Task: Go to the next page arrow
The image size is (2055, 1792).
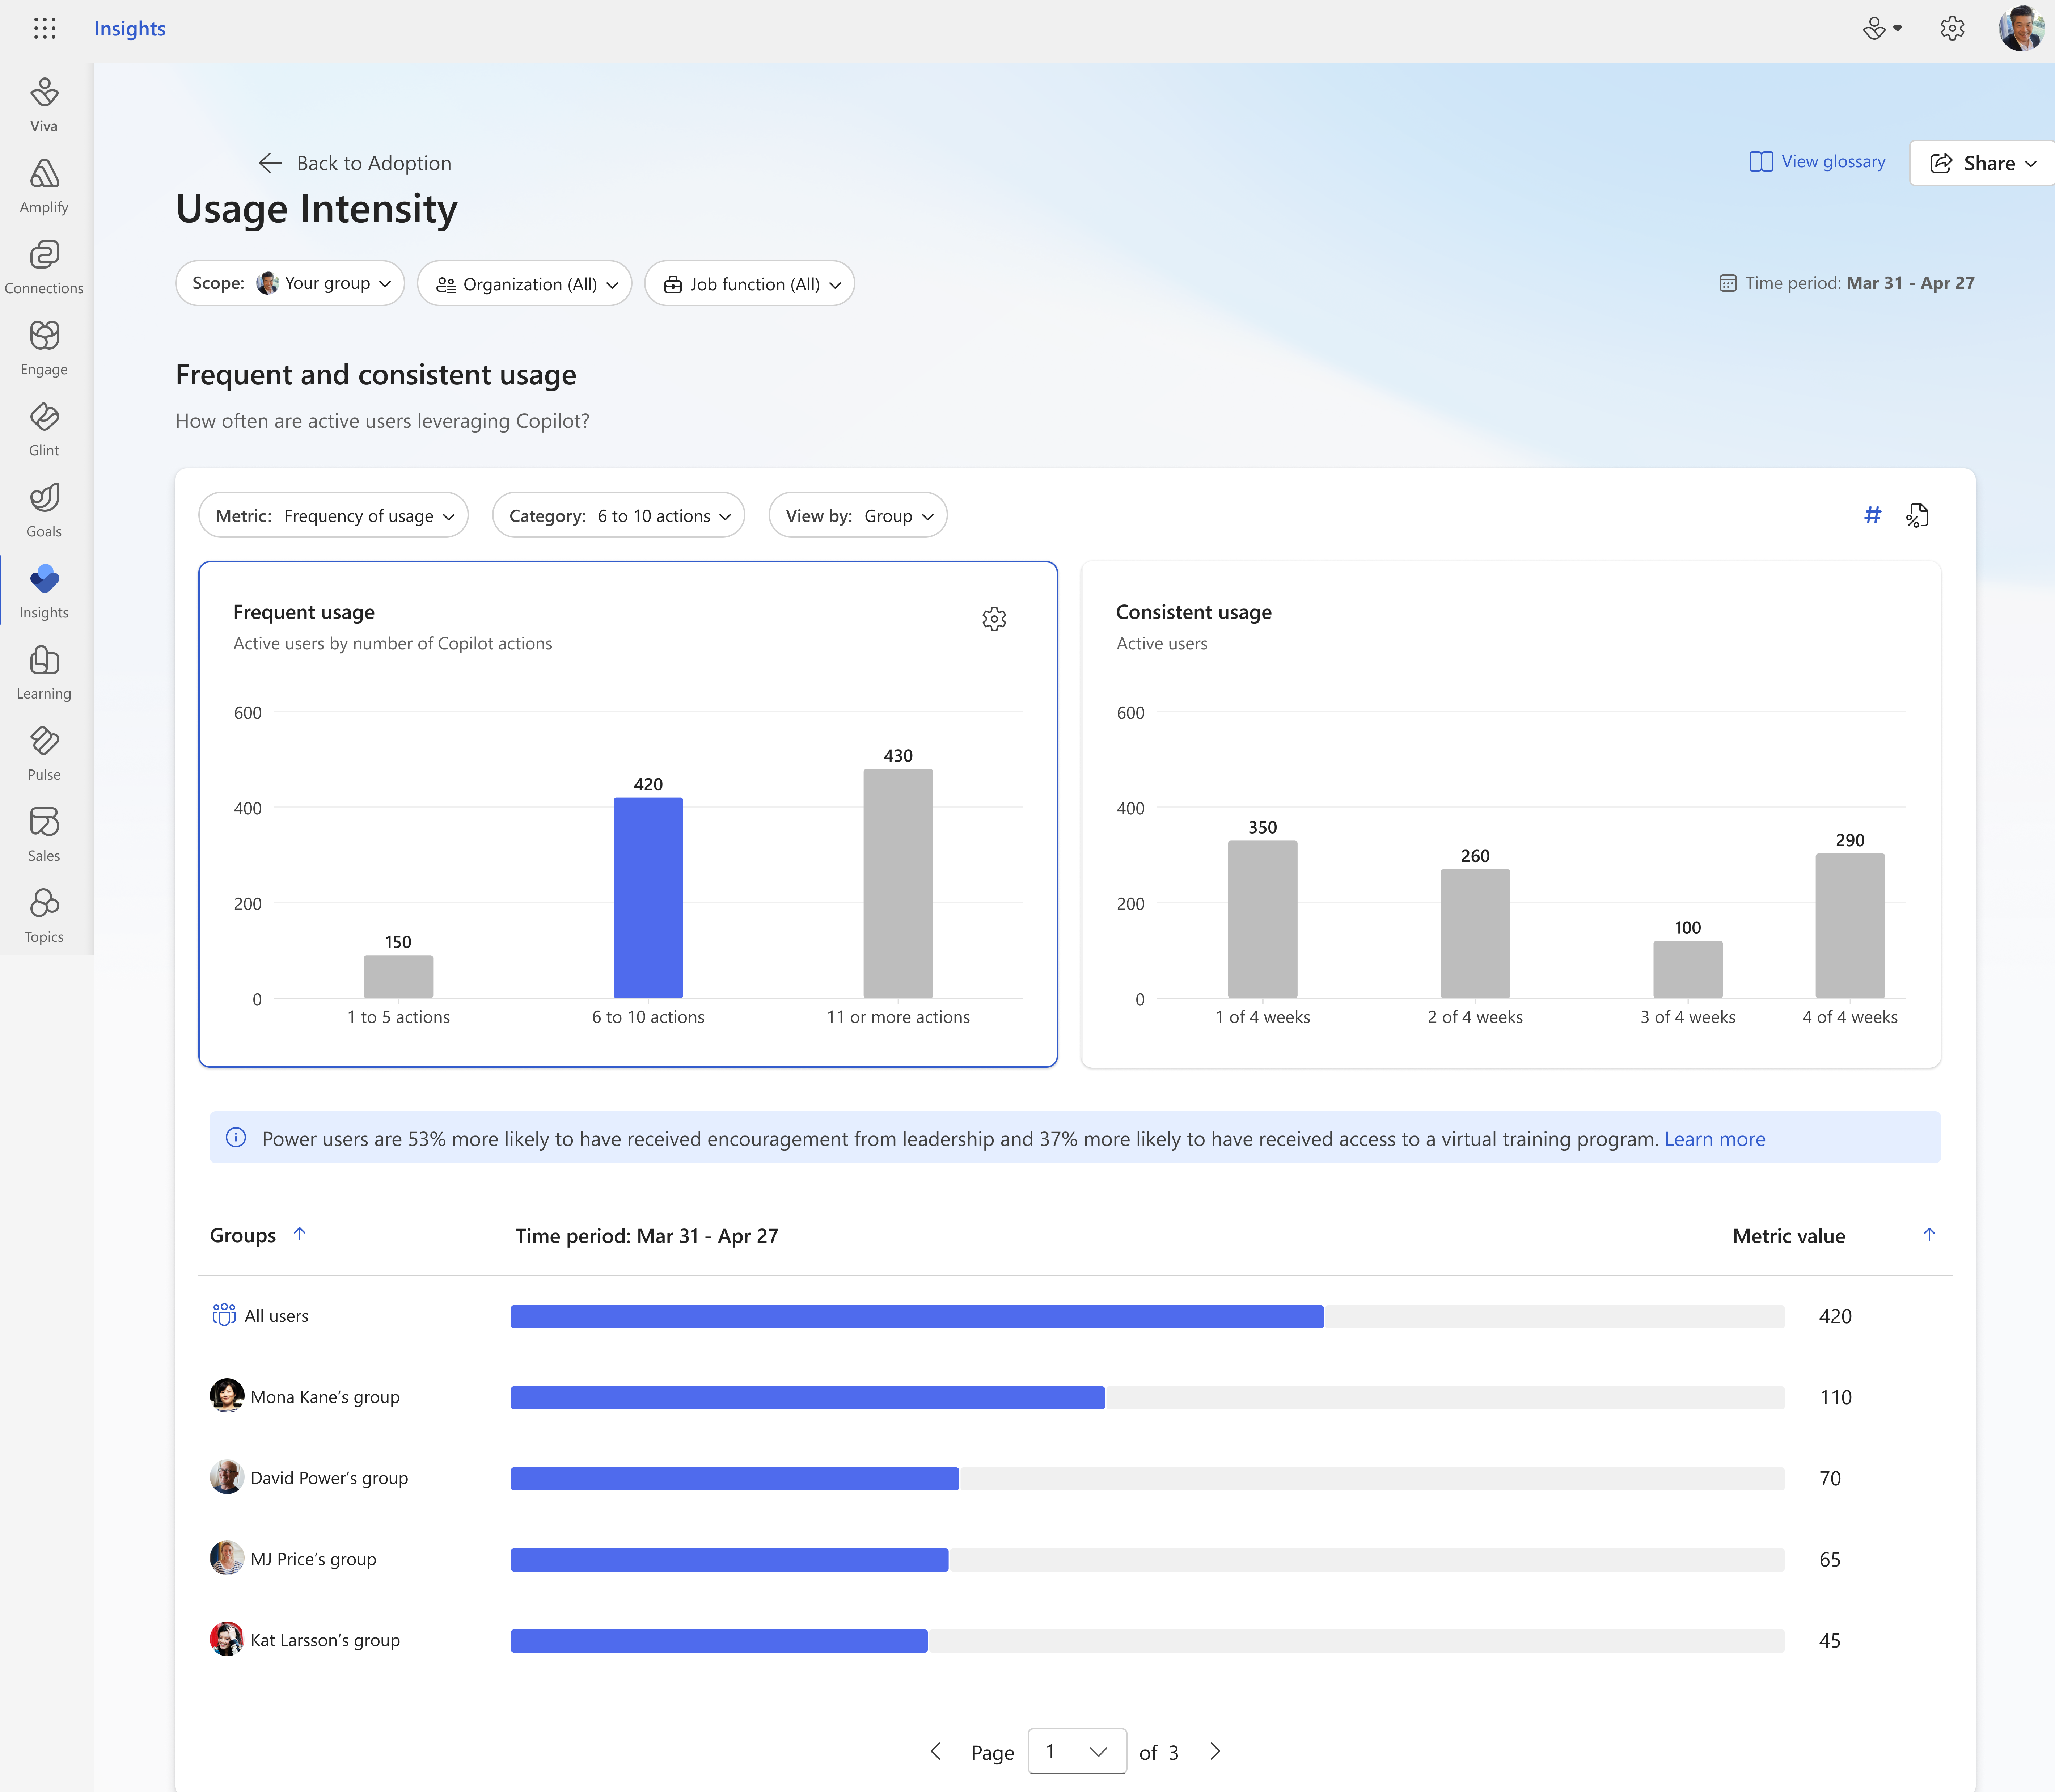Action: tap(1215, 1751)
